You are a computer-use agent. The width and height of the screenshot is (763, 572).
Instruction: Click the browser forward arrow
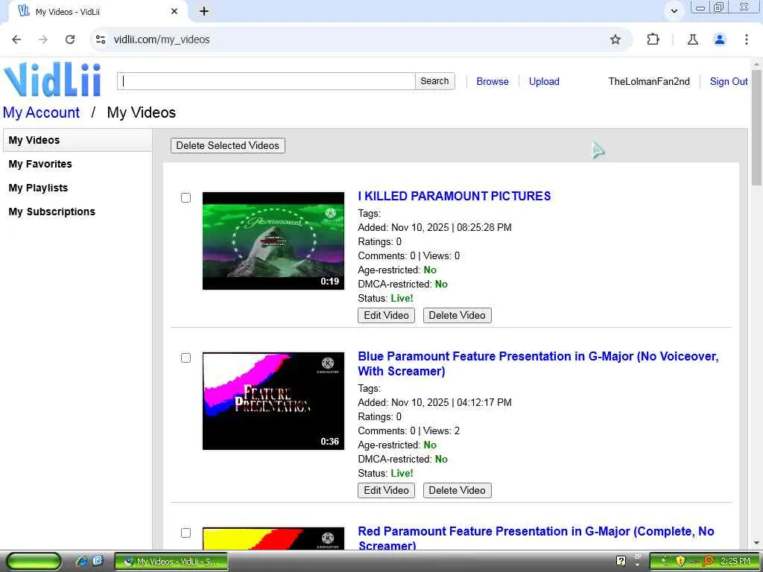pos(43,39)
